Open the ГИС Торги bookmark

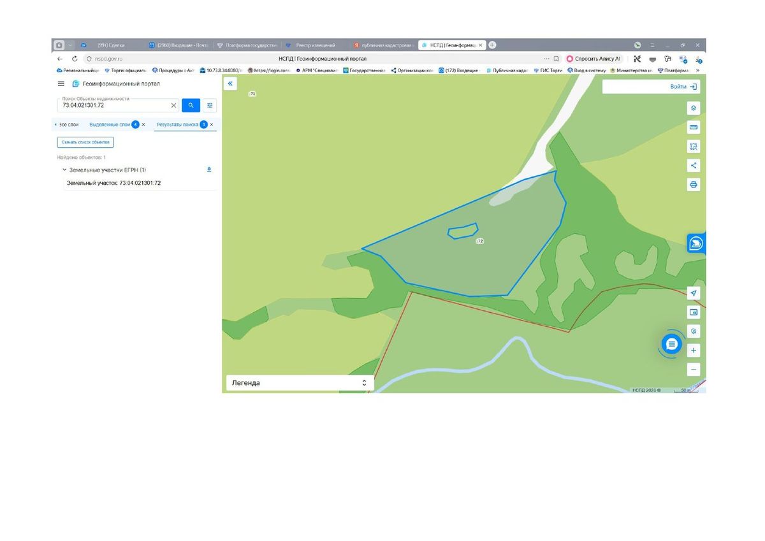(x=548, y=70)
